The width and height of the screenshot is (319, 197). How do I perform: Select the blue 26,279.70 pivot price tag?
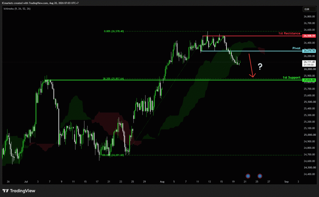[309, 51]
